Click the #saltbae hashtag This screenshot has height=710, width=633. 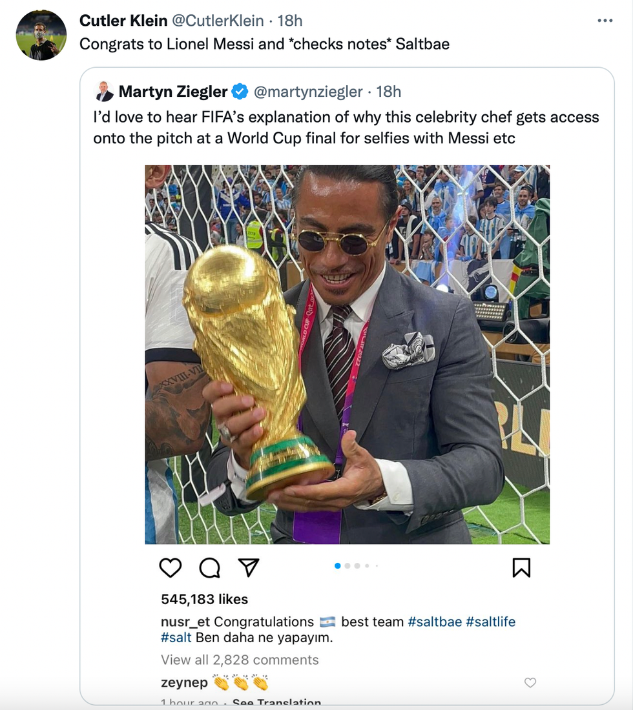pyautogui.click(x=435, y=622)
